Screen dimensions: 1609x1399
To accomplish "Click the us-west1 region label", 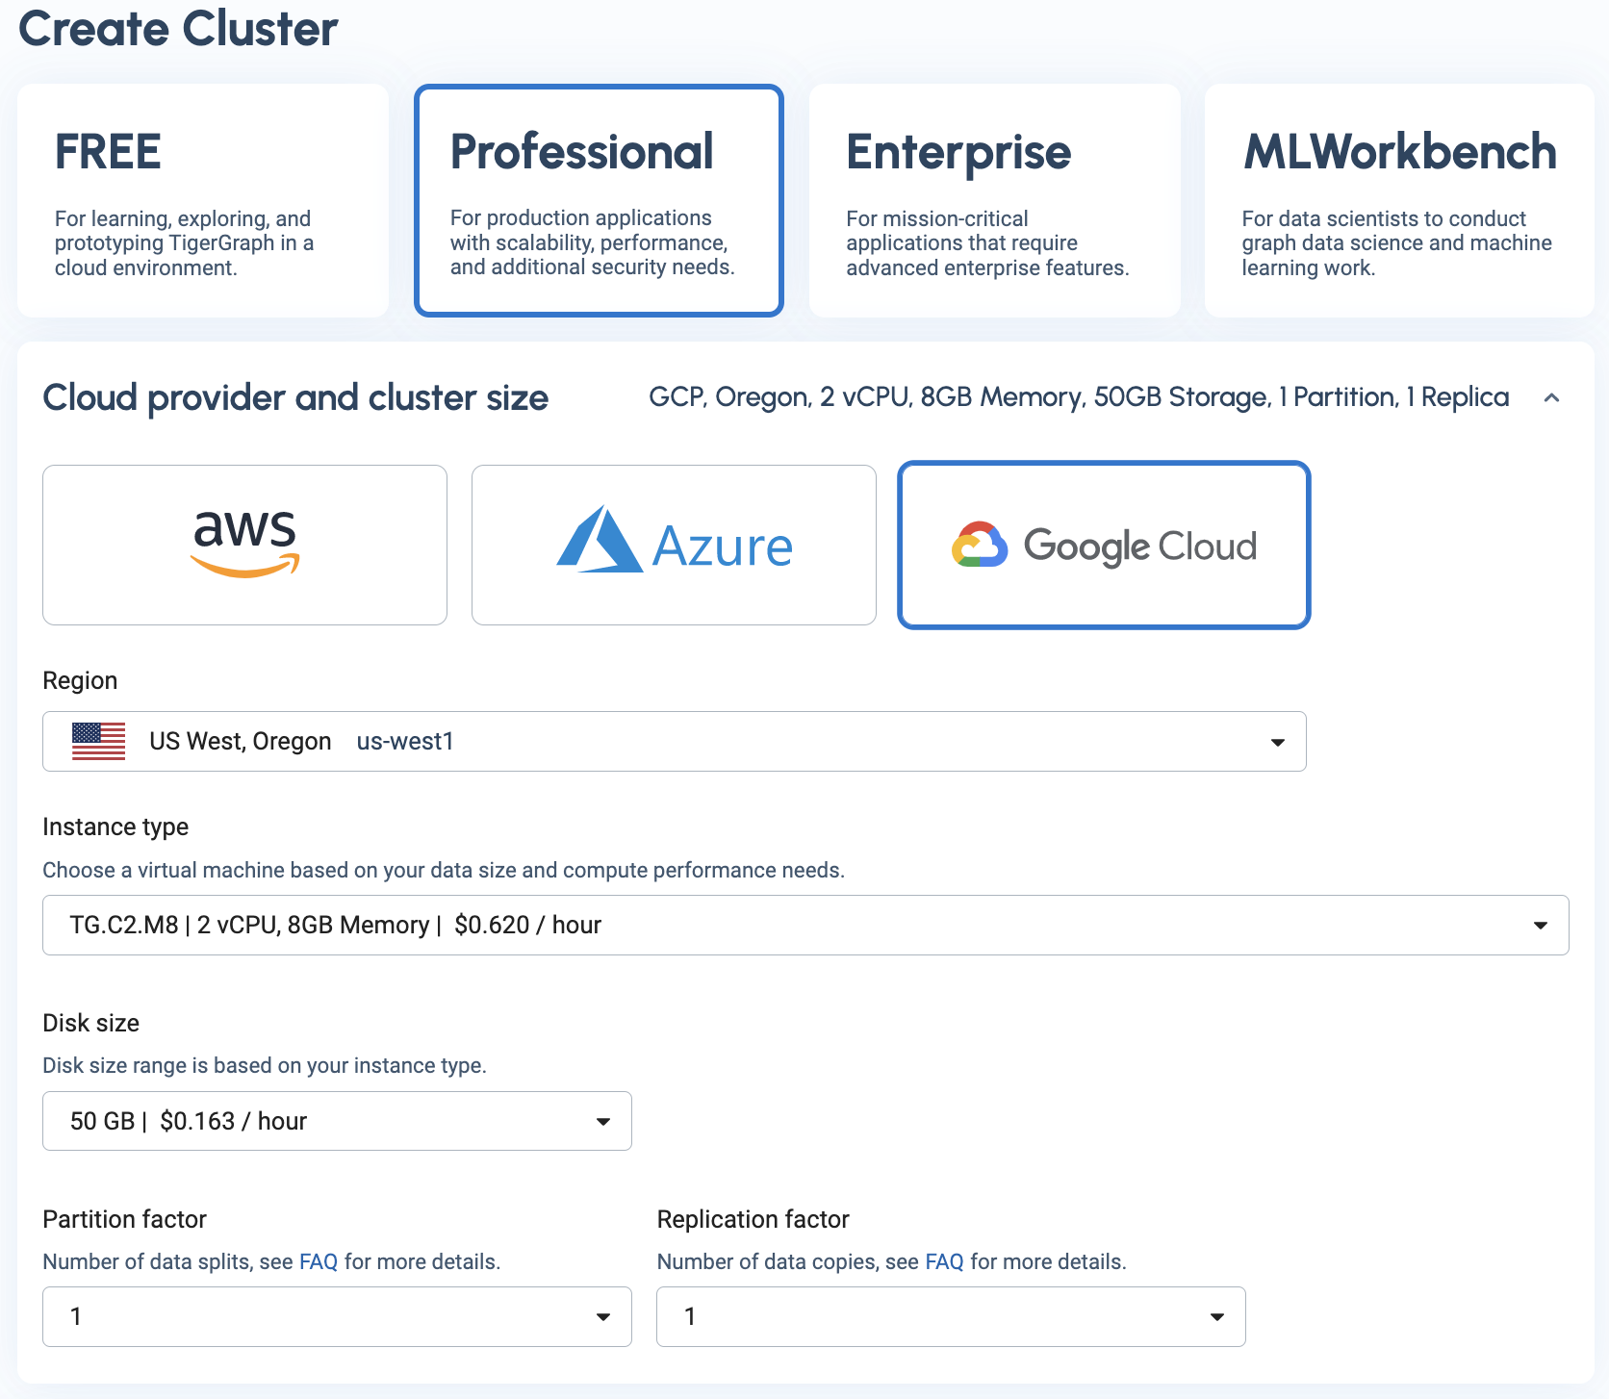I will [x=404, y=741].
